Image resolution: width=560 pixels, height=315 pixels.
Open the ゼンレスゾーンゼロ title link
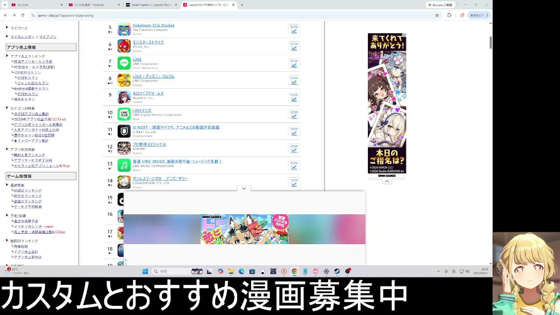pos(160,178)
